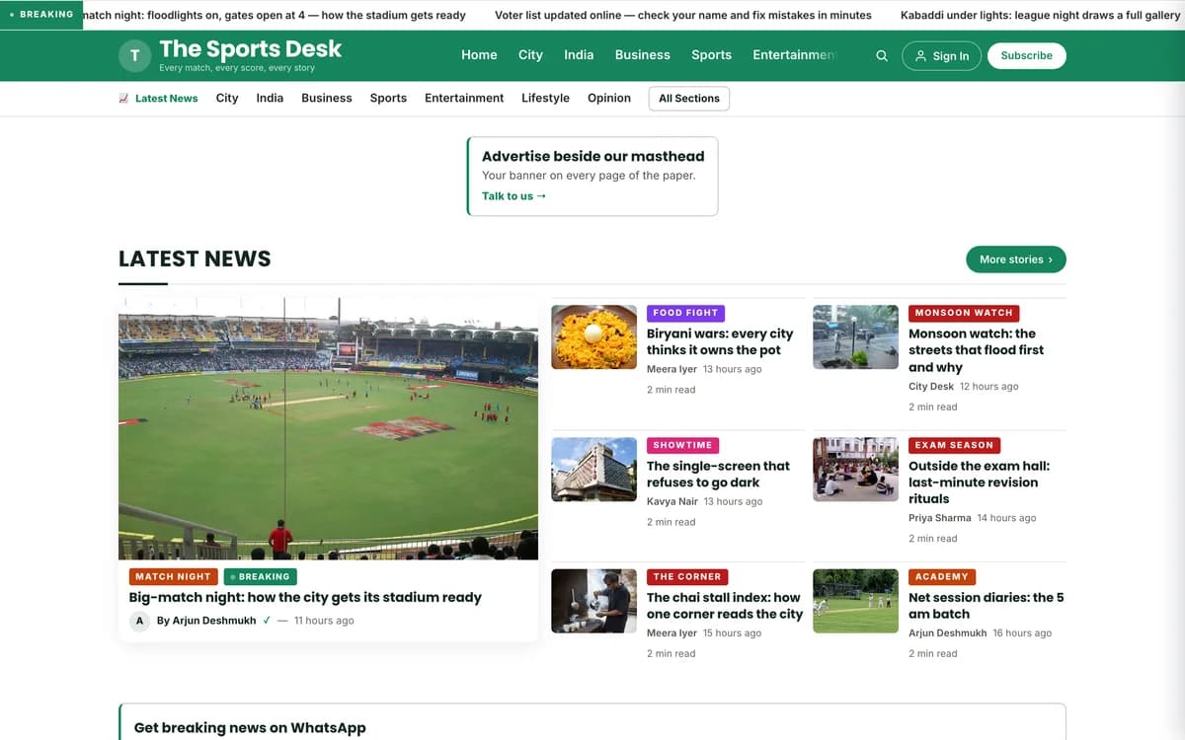Click the green BREAKING badge under lead photo
This screenshot has height=740, width=1185.
pyautogui.click(x=260, y=576)
